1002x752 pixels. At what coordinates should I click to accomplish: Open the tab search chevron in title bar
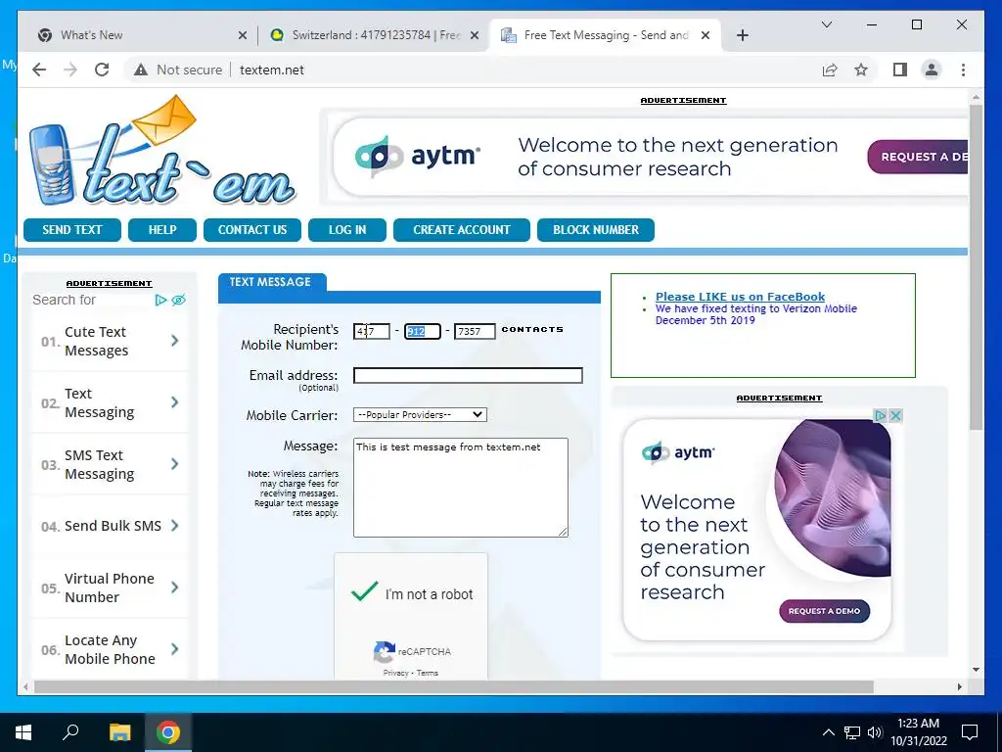point(826,24)
